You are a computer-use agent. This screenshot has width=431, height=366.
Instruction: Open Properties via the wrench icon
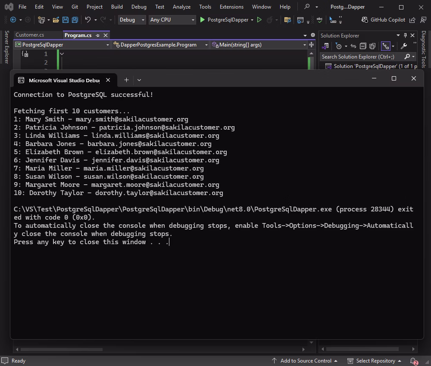(x=404, y=46)
